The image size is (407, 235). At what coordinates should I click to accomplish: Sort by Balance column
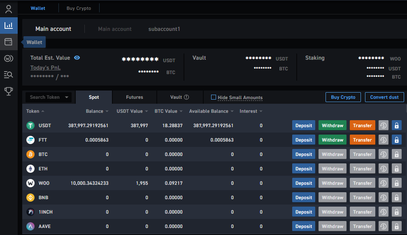97,111
